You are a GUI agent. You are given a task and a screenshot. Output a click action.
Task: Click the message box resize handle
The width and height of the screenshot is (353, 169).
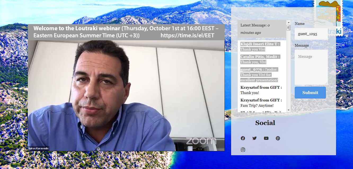[326, 83]
